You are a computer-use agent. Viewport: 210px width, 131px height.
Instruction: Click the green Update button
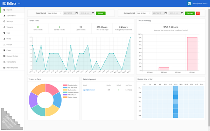[101, 13]
